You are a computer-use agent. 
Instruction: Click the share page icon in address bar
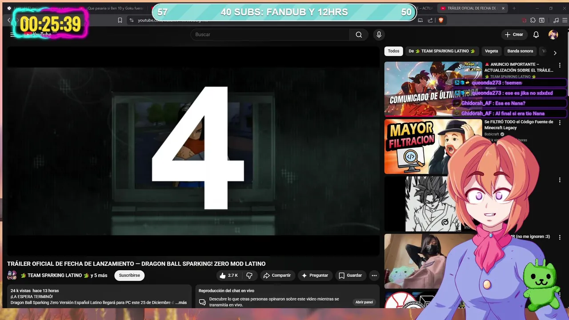tap(430, 20)
